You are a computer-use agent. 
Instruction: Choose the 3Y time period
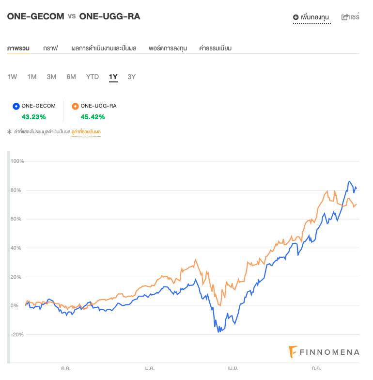pos(132,77)
